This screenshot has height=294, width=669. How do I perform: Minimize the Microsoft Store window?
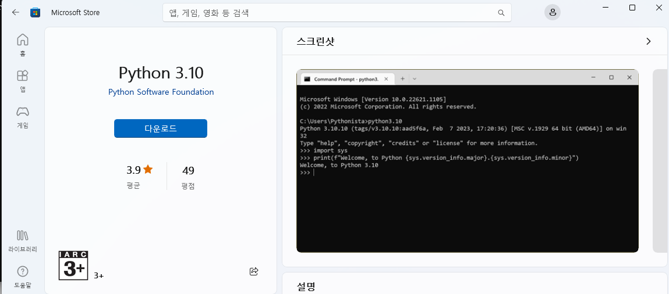(606, 8)
